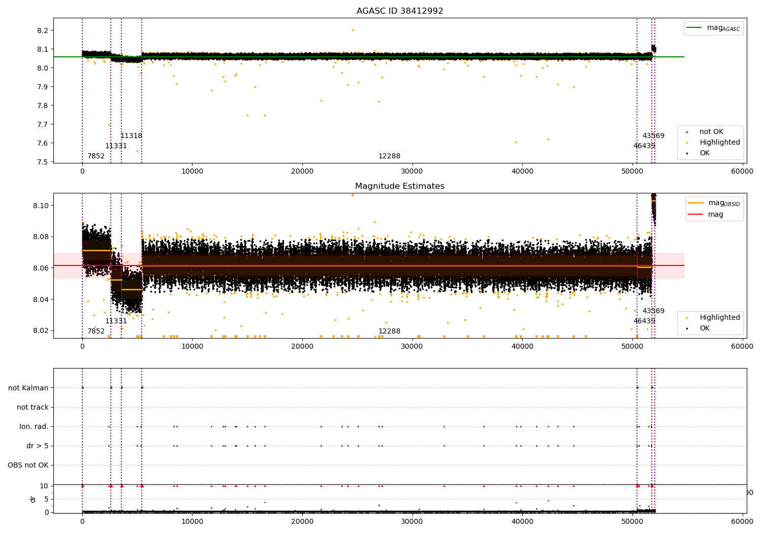Click the AGASC ID 38412992 plot title
Screen dimensions: 762x533
coord(400,11)
